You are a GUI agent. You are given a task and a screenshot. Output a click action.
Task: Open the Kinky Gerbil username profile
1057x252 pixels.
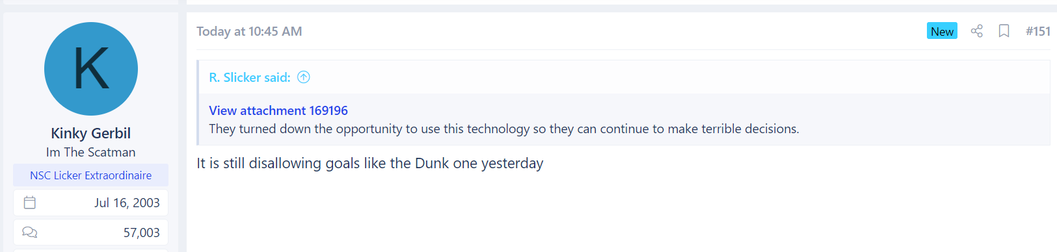[91, 133]
